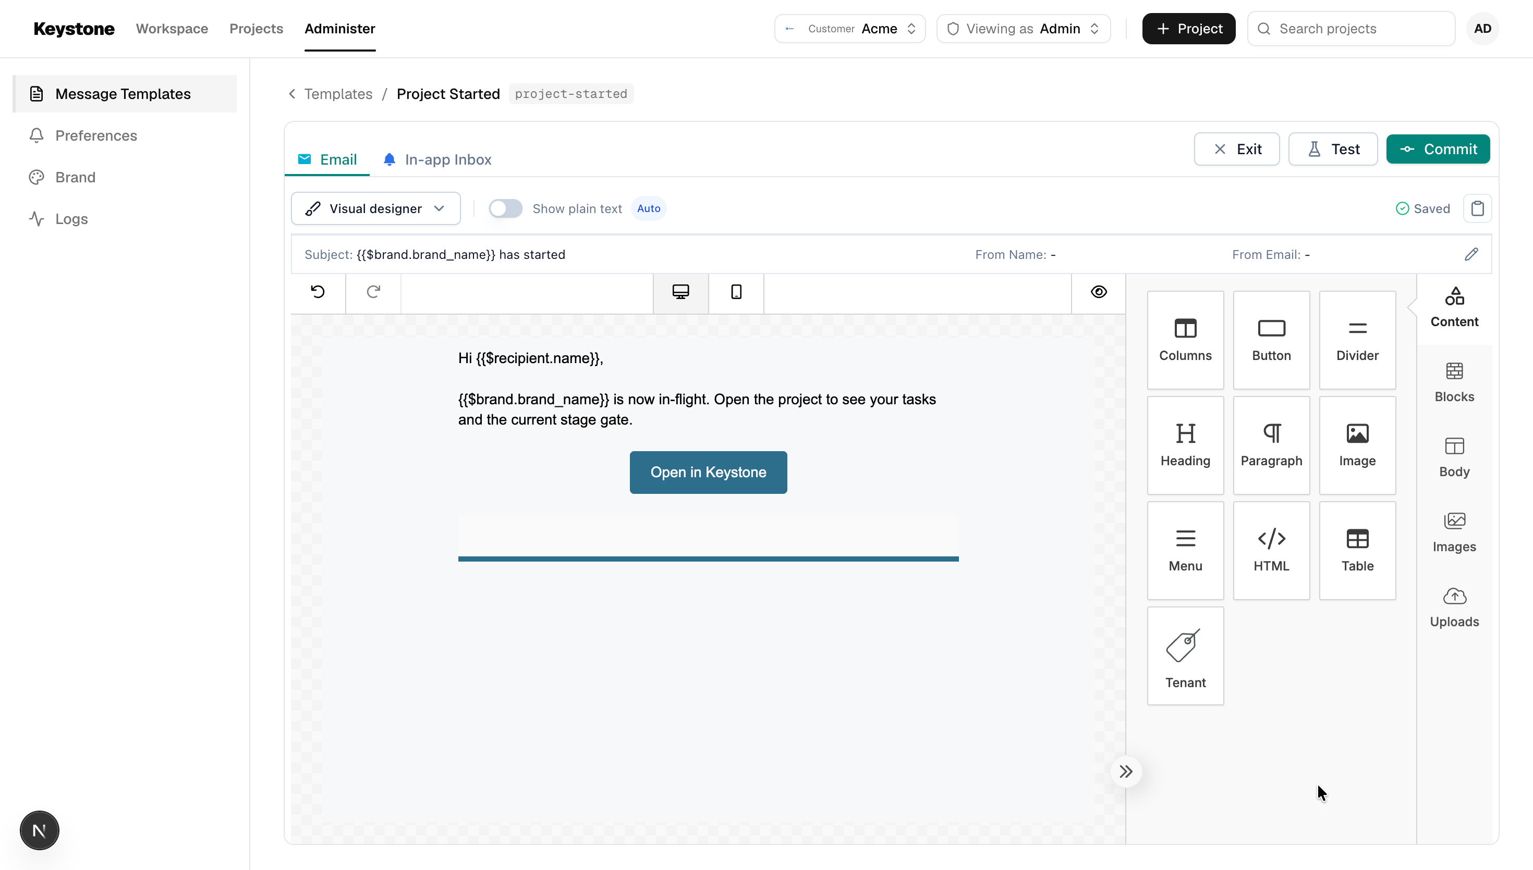The image size is (1533, 870).
Task: Click the back chevron before Templates
Action: tap(292, 94)
